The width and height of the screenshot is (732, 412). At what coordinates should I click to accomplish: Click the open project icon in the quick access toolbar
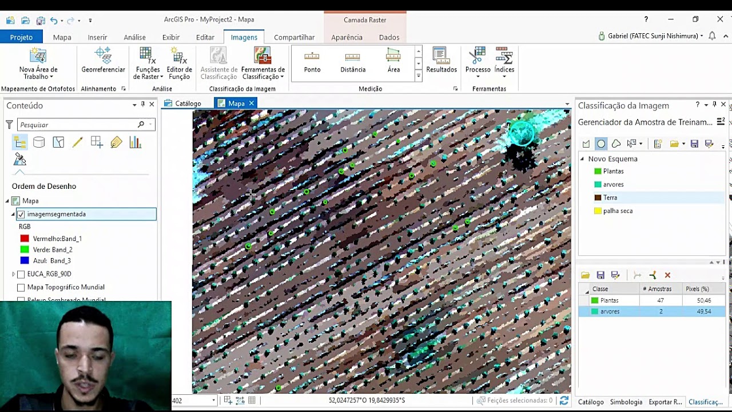25,20
